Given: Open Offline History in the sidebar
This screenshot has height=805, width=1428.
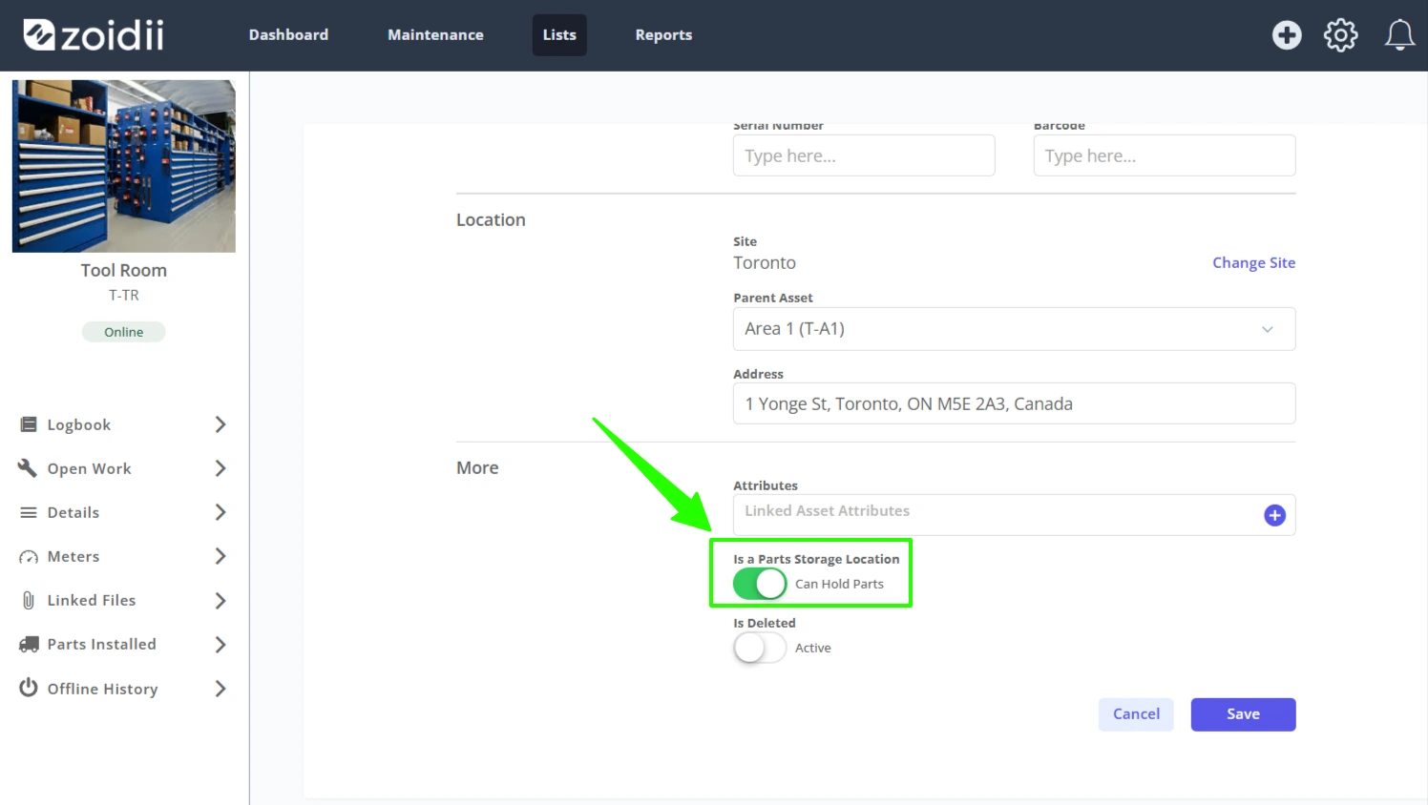Looking at the screenshot, I should click(103, 689).
